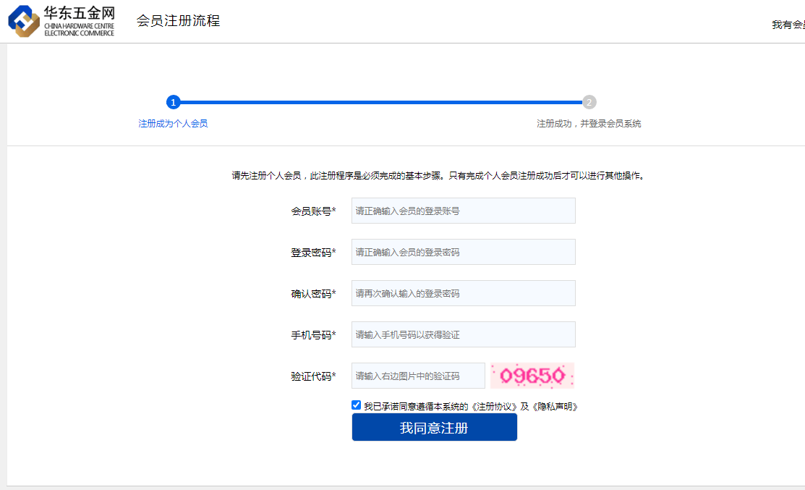Click the blue progress bar between steps
The image size is (805, 490).
point(381,102)
